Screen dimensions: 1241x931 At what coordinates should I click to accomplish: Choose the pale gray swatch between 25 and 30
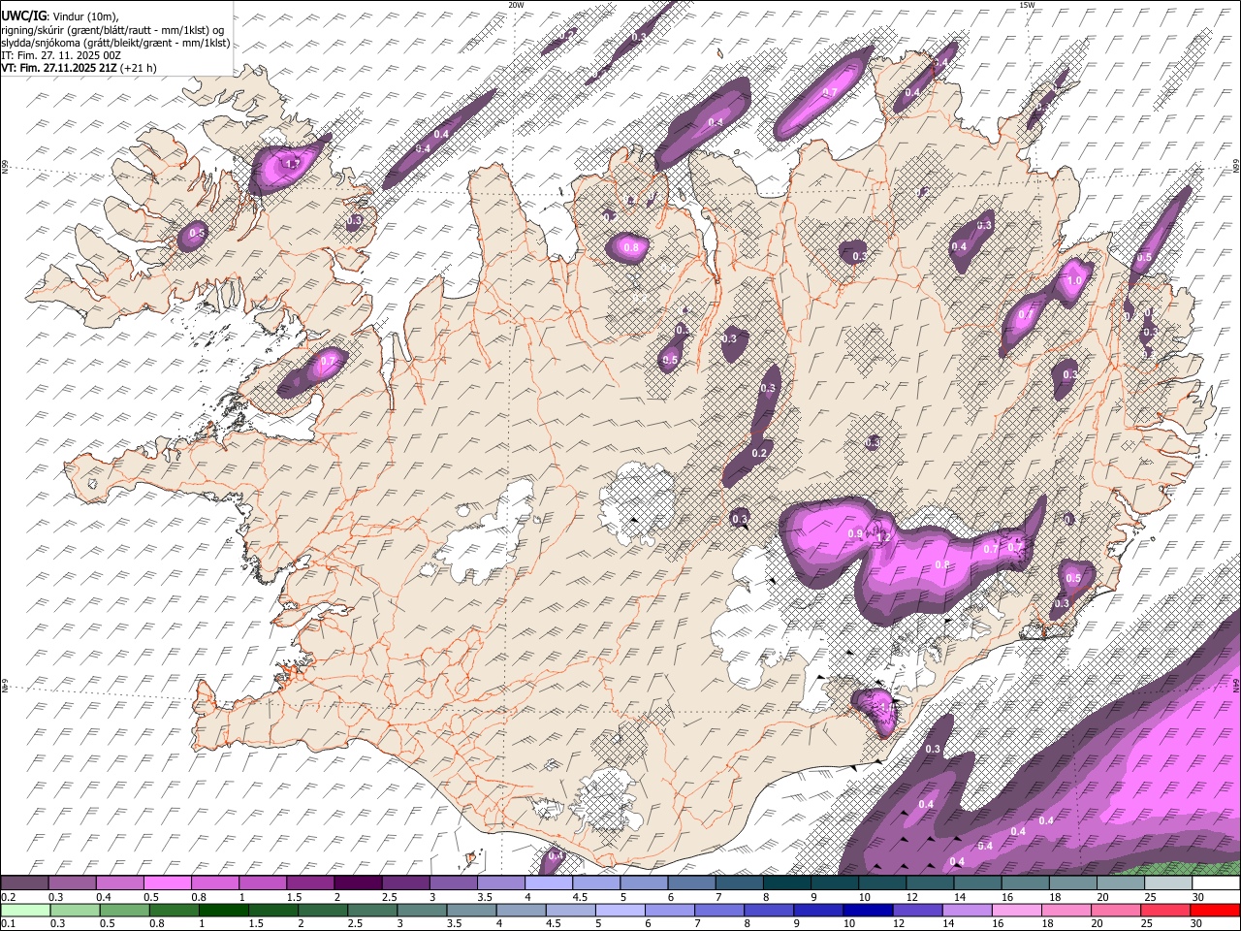[1167, 883]
